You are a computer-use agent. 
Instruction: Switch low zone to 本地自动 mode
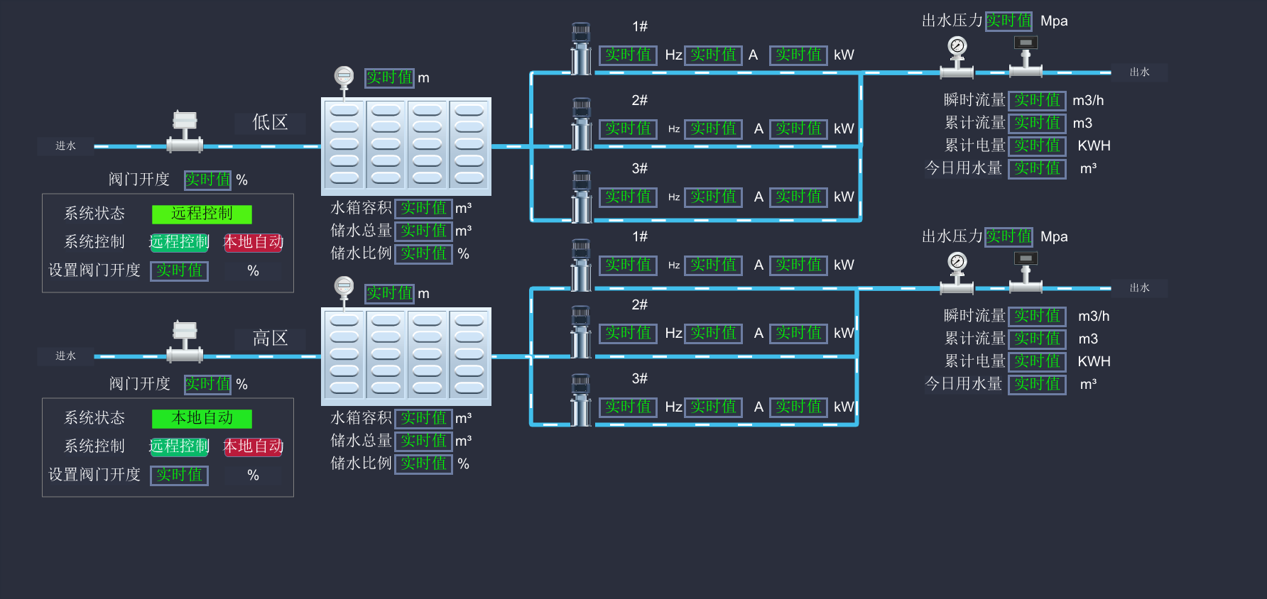[254, 242]
